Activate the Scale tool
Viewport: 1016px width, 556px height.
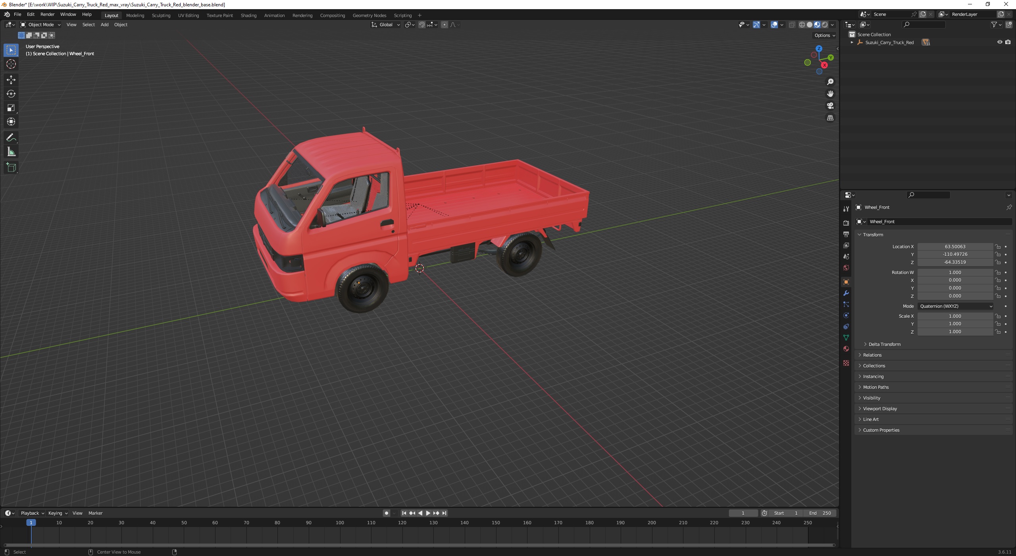11,108
